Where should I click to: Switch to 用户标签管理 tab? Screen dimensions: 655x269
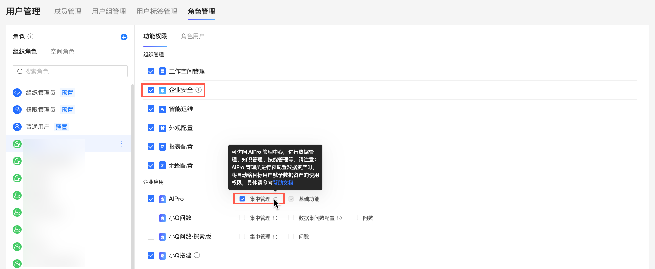(x=157, y=12)
